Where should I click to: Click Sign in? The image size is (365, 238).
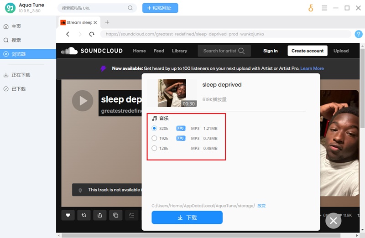click(x=270, y=51)
